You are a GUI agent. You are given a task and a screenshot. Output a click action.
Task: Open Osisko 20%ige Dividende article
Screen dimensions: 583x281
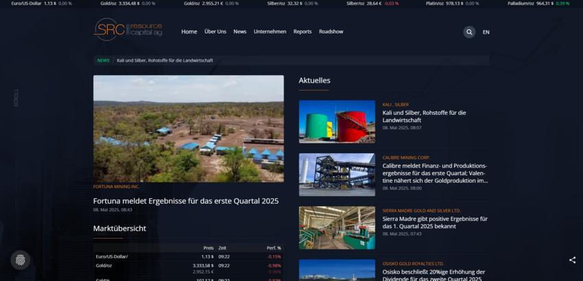pyautogui.click(x=434, y=276)
